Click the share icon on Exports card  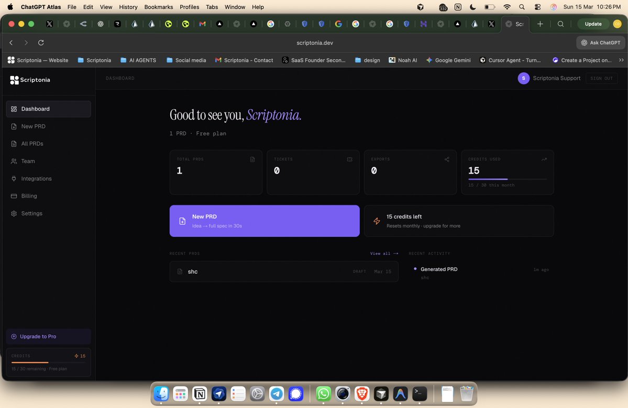[x=447, y=159]
